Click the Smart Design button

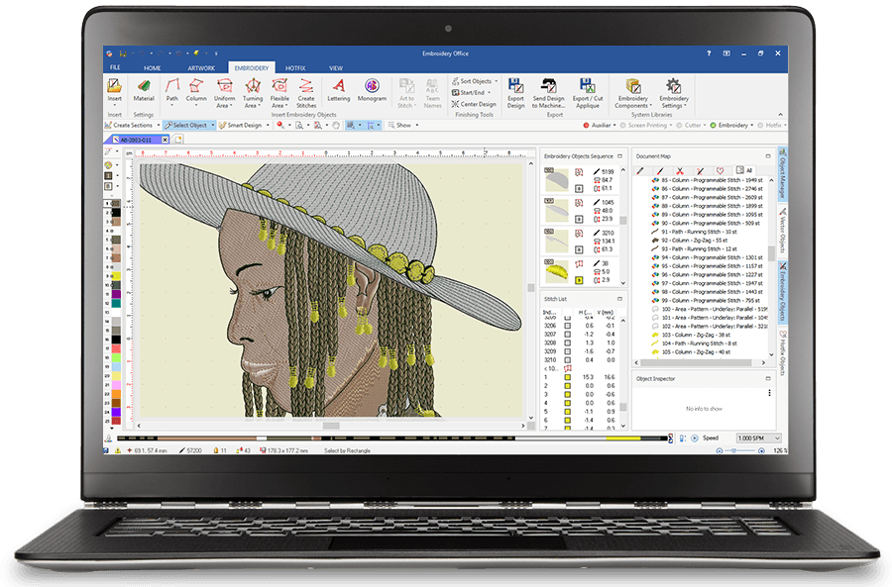240,125
